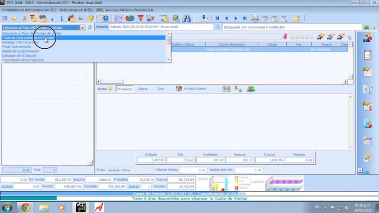Open Chrome from the taskbar

click(x=26, y=207)
